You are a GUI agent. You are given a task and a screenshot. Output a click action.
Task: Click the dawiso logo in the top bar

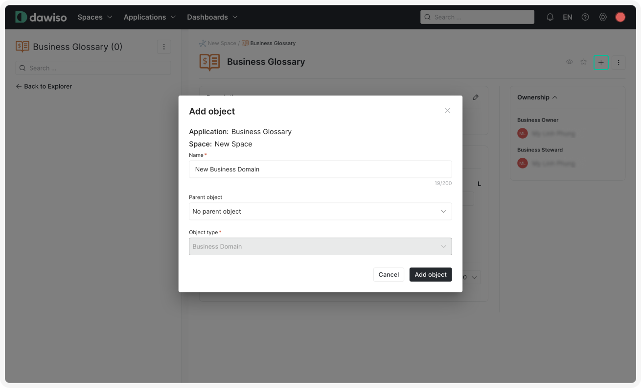click(x=42, y=17)
